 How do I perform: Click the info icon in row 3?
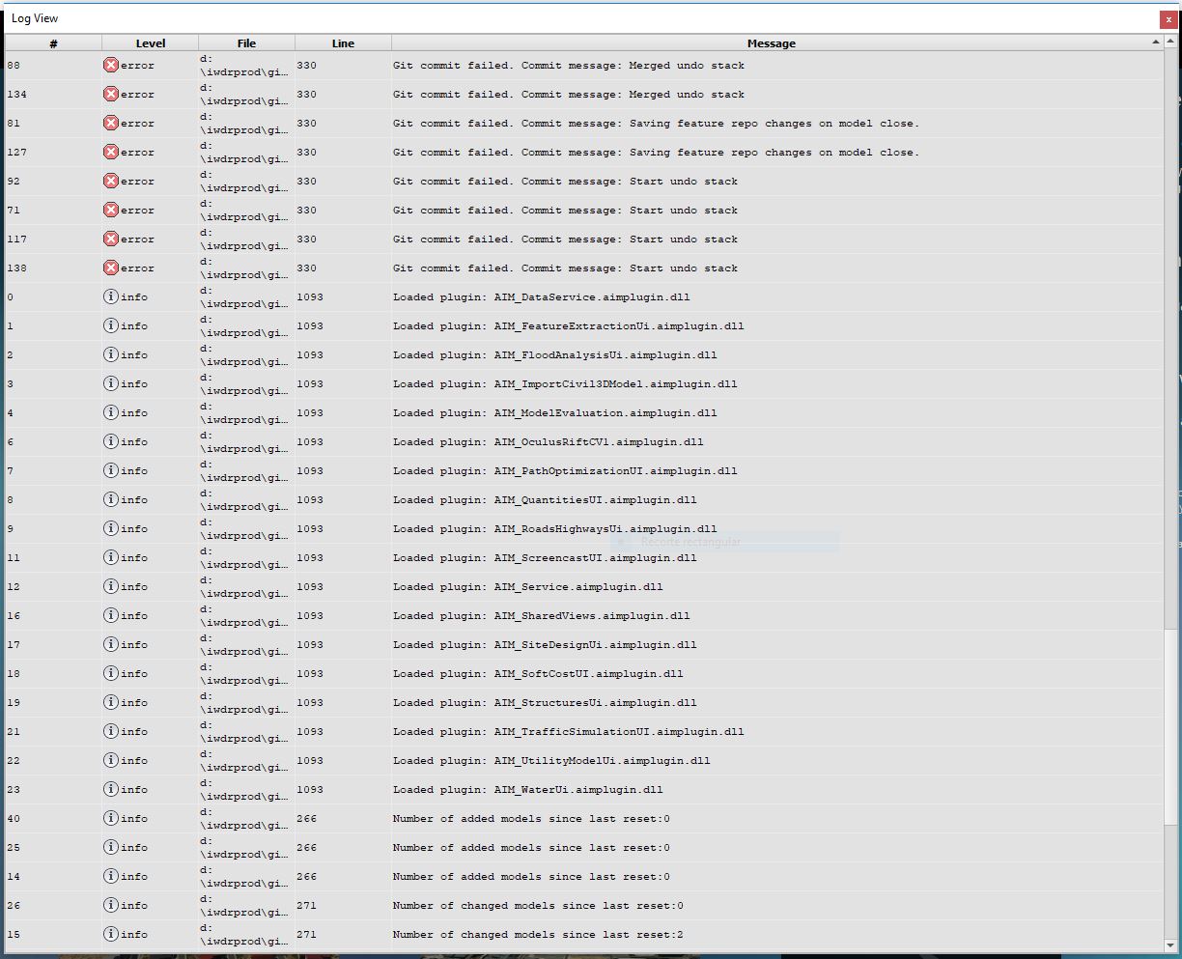tap(111, 383)
